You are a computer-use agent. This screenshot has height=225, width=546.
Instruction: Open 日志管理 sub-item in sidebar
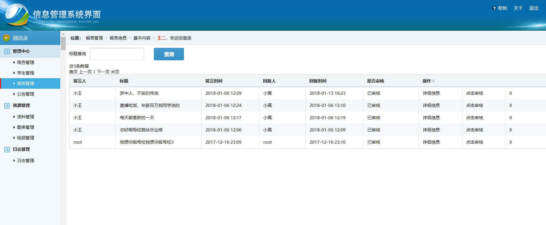(25, 160)
